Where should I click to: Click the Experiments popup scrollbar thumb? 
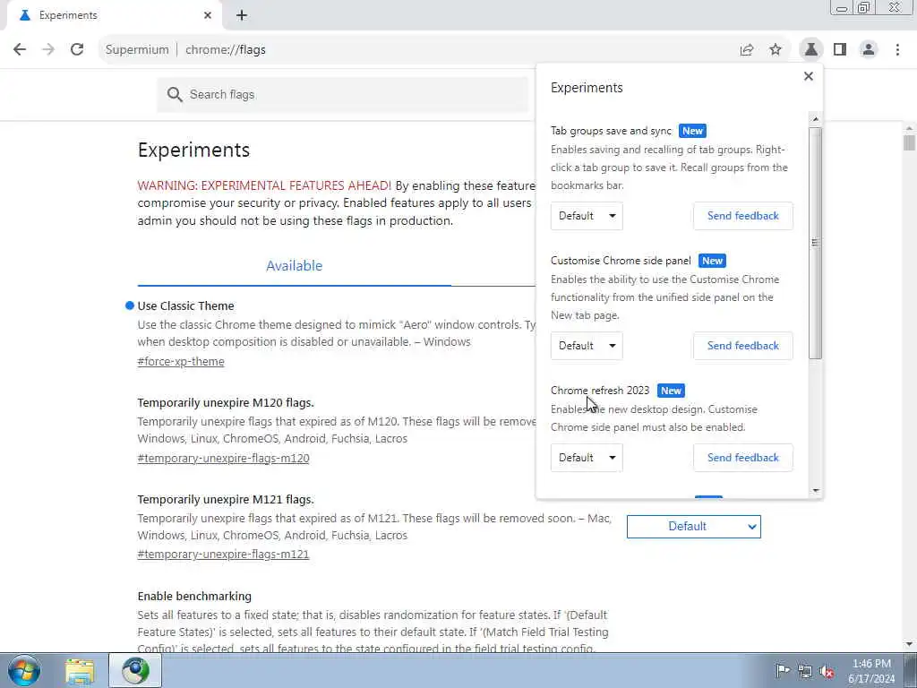tap(816, 243)
